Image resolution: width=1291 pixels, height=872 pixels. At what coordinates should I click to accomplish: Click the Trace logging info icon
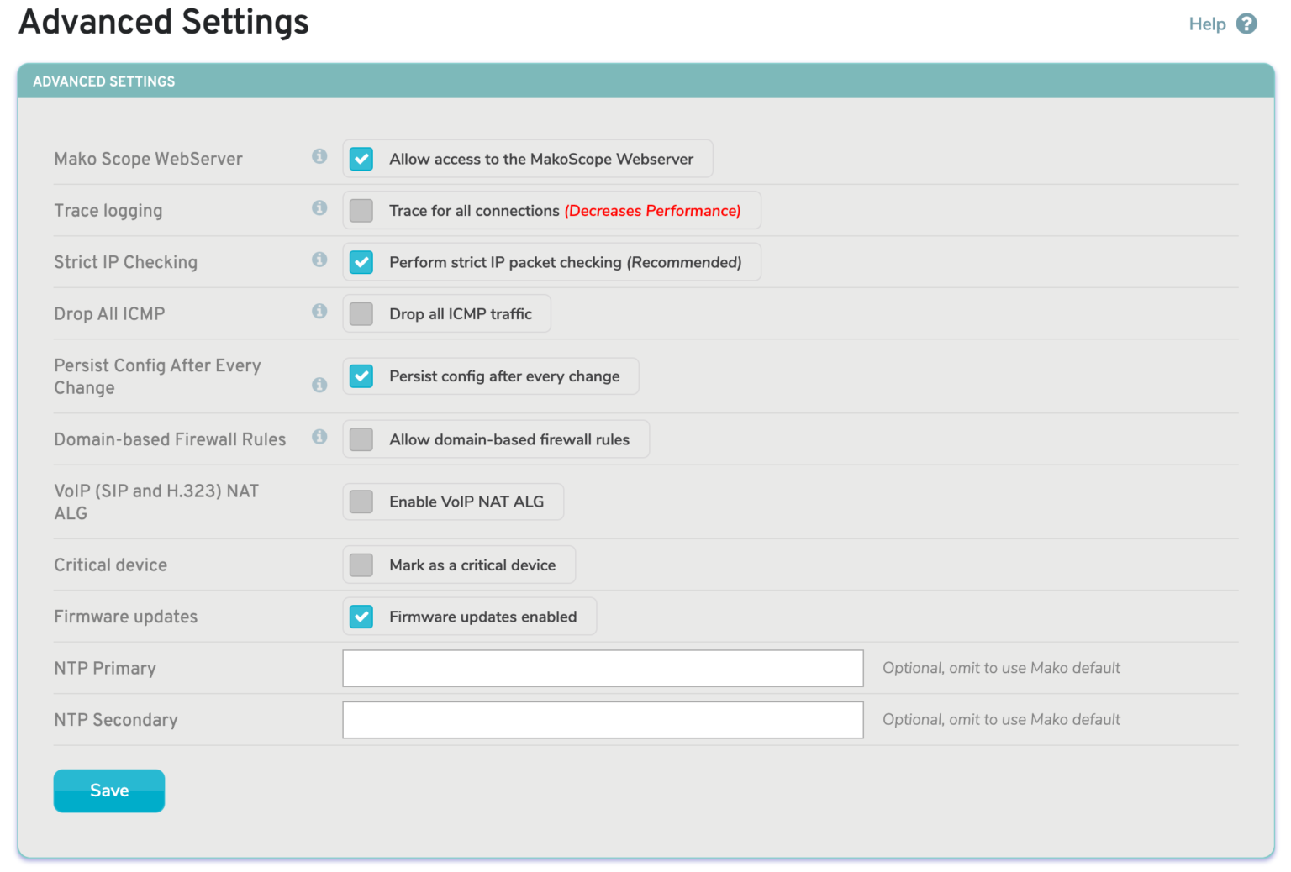(x=319, y=207)
